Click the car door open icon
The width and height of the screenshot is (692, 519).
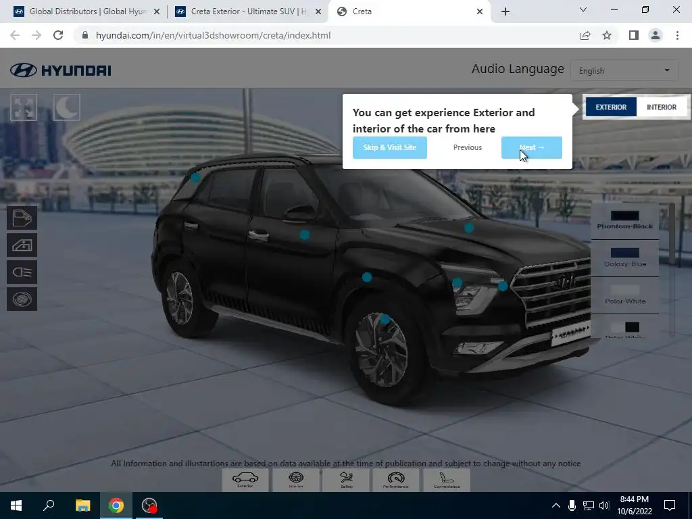coord(22,218)
